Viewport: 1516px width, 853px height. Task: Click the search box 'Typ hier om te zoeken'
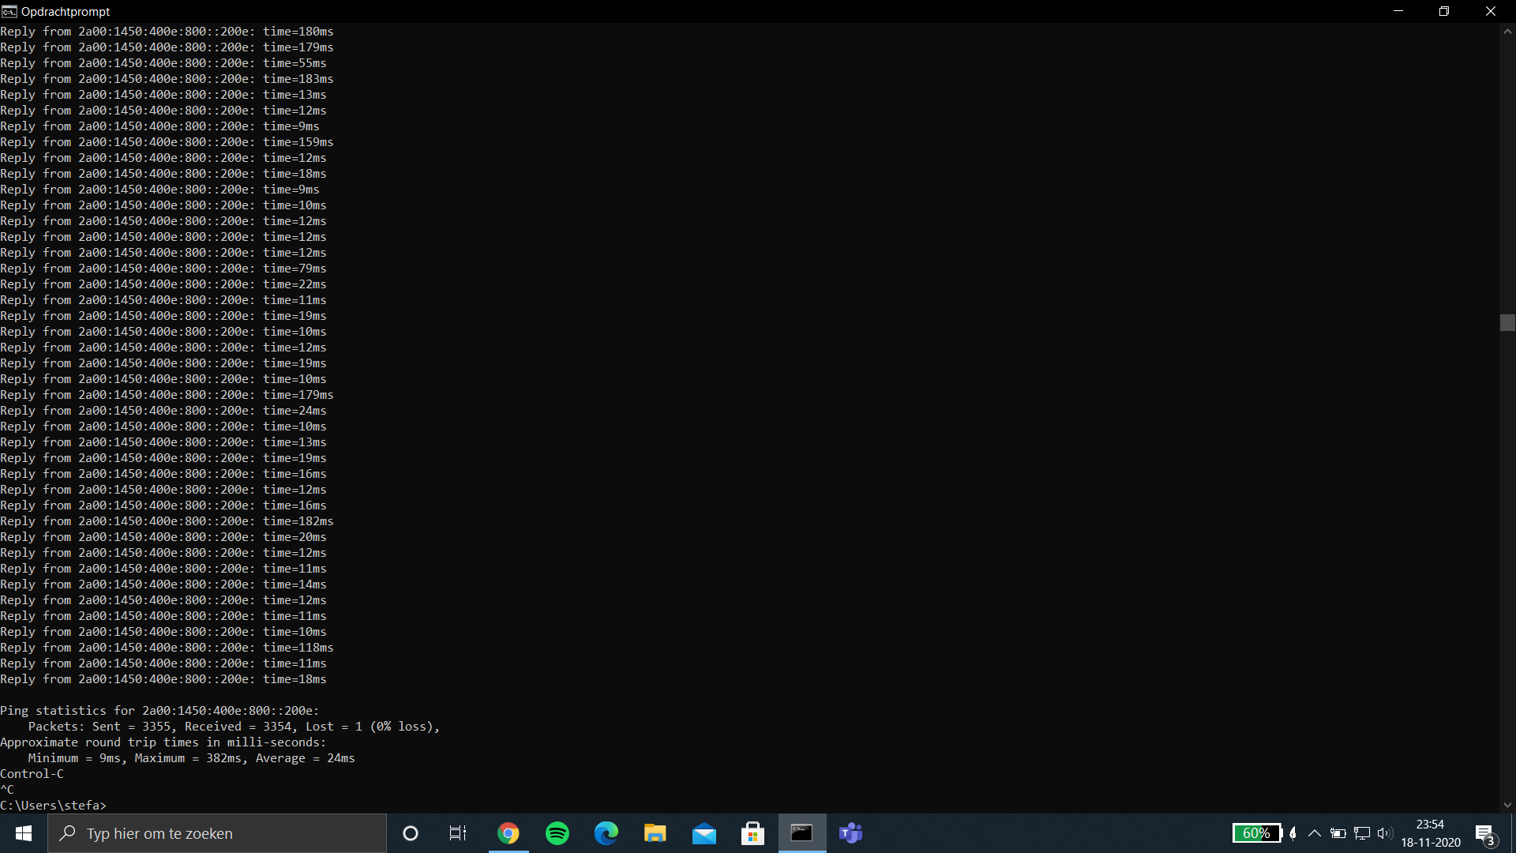tap(217, 833)
